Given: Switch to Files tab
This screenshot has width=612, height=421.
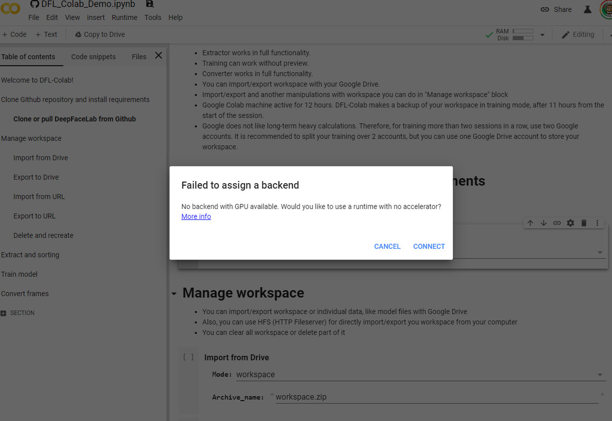Looking at the screenshot, I should 139,57.
